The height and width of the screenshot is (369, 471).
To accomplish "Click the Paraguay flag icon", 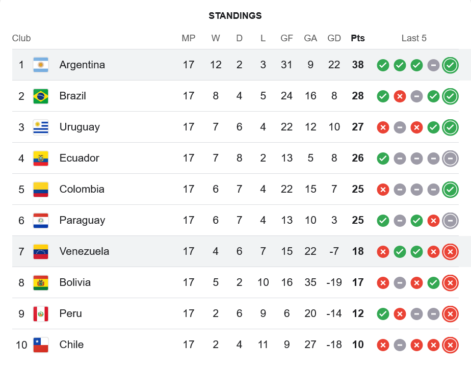I will click(x=41, y=220).
